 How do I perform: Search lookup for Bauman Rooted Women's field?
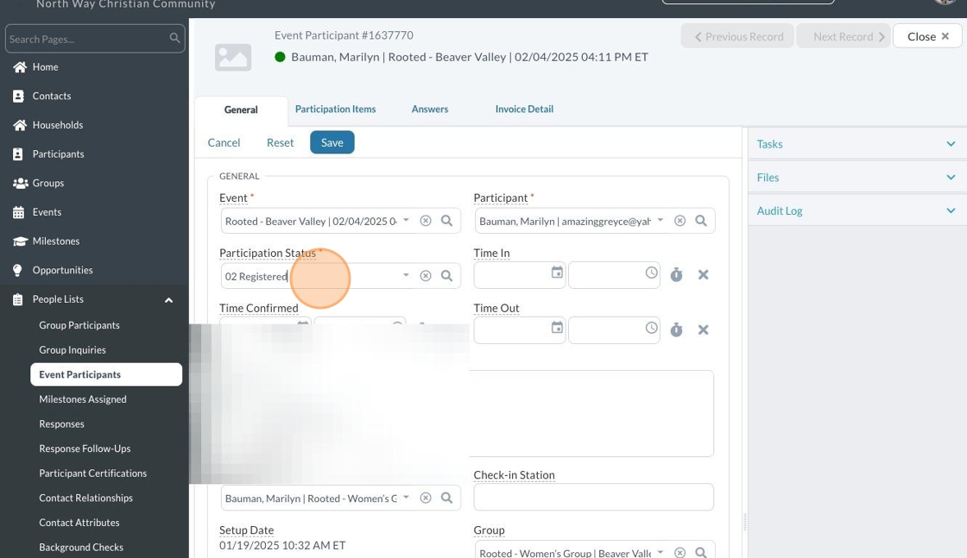pyautogui.click(x=446, y=498)
